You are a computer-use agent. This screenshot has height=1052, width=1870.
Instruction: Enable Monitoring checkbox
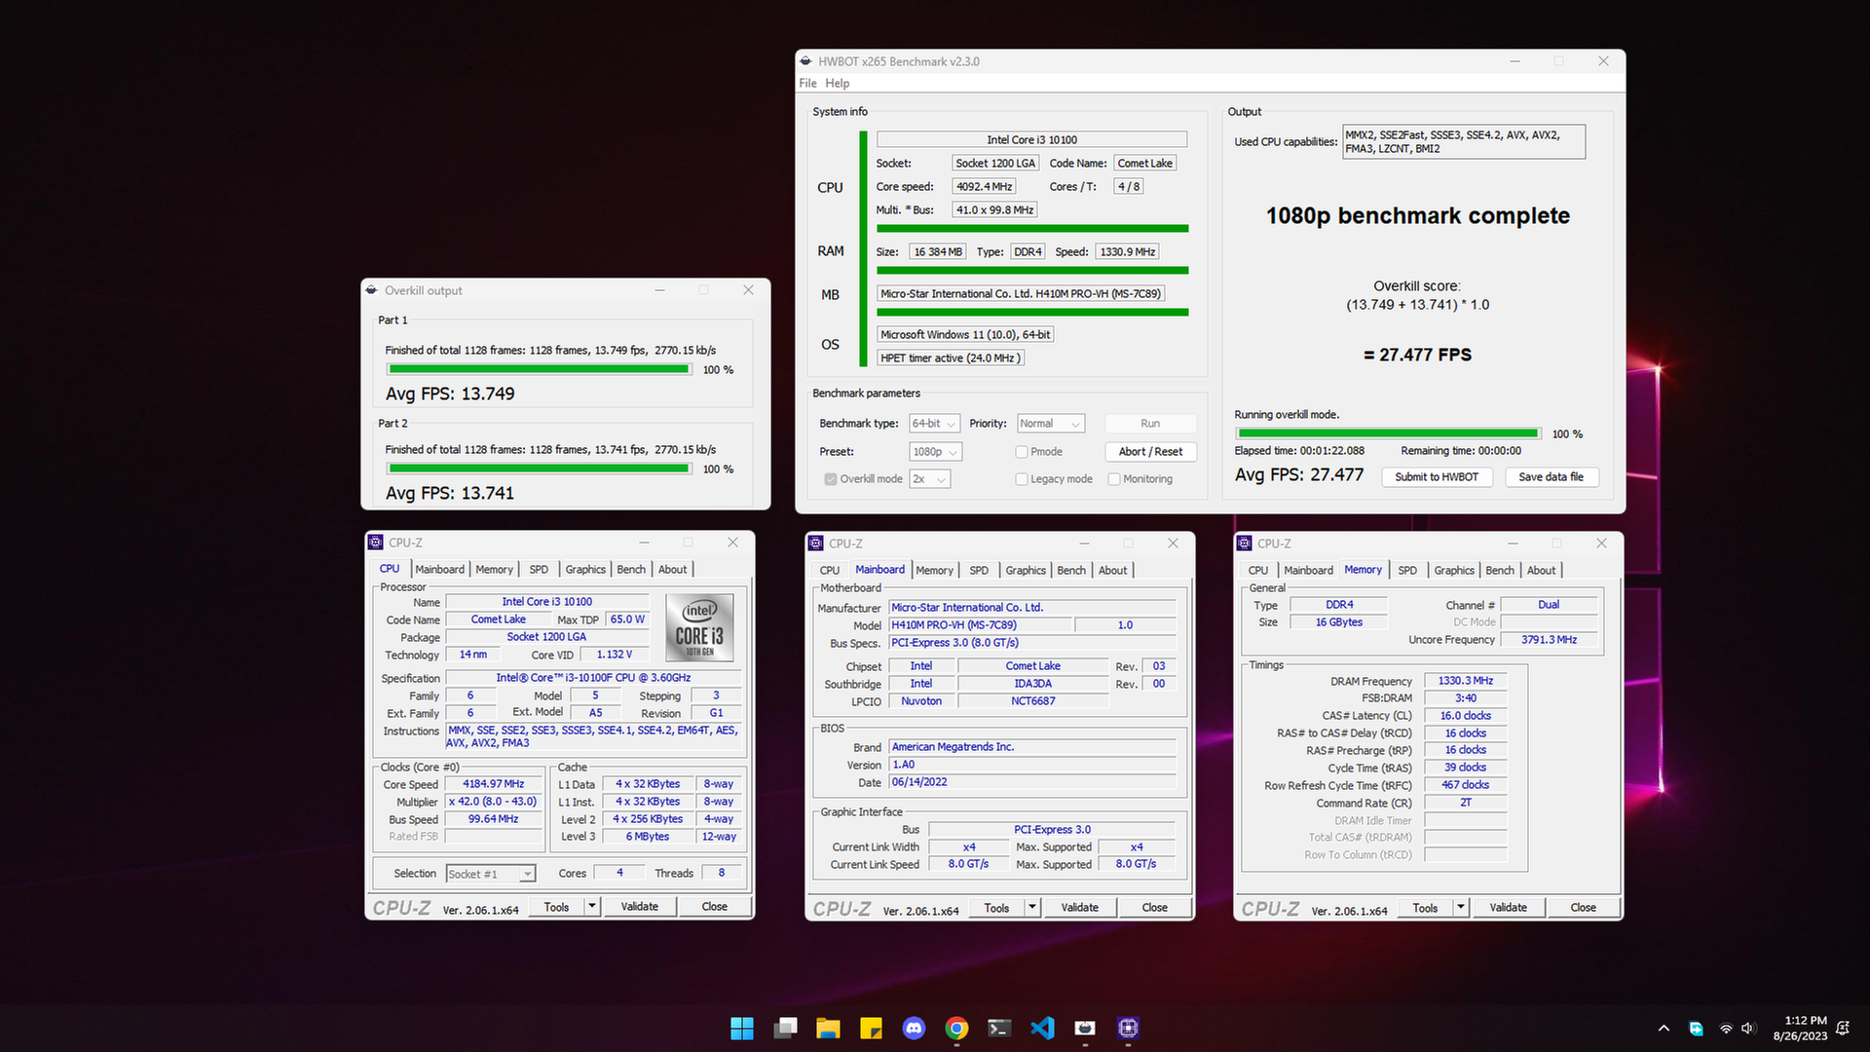(x=1114, y=479)
